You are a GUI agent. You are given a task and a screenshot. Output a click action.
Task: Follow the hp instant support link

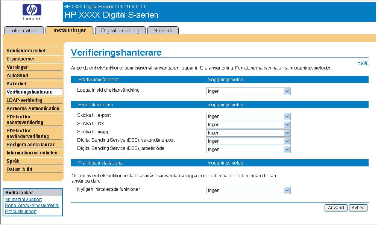point(23,199)
